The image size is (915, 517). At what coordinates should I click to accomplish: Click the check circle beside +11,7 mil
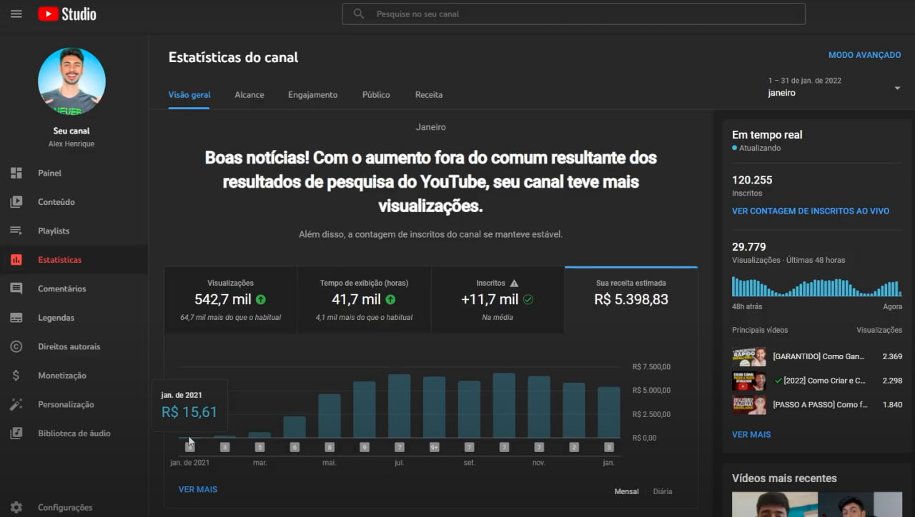point(528,300)
